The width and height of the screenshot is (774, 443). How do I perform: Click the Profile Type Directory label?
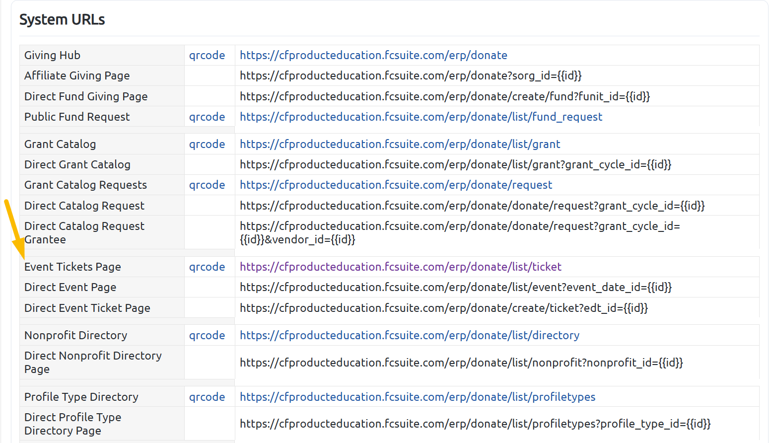81,397
